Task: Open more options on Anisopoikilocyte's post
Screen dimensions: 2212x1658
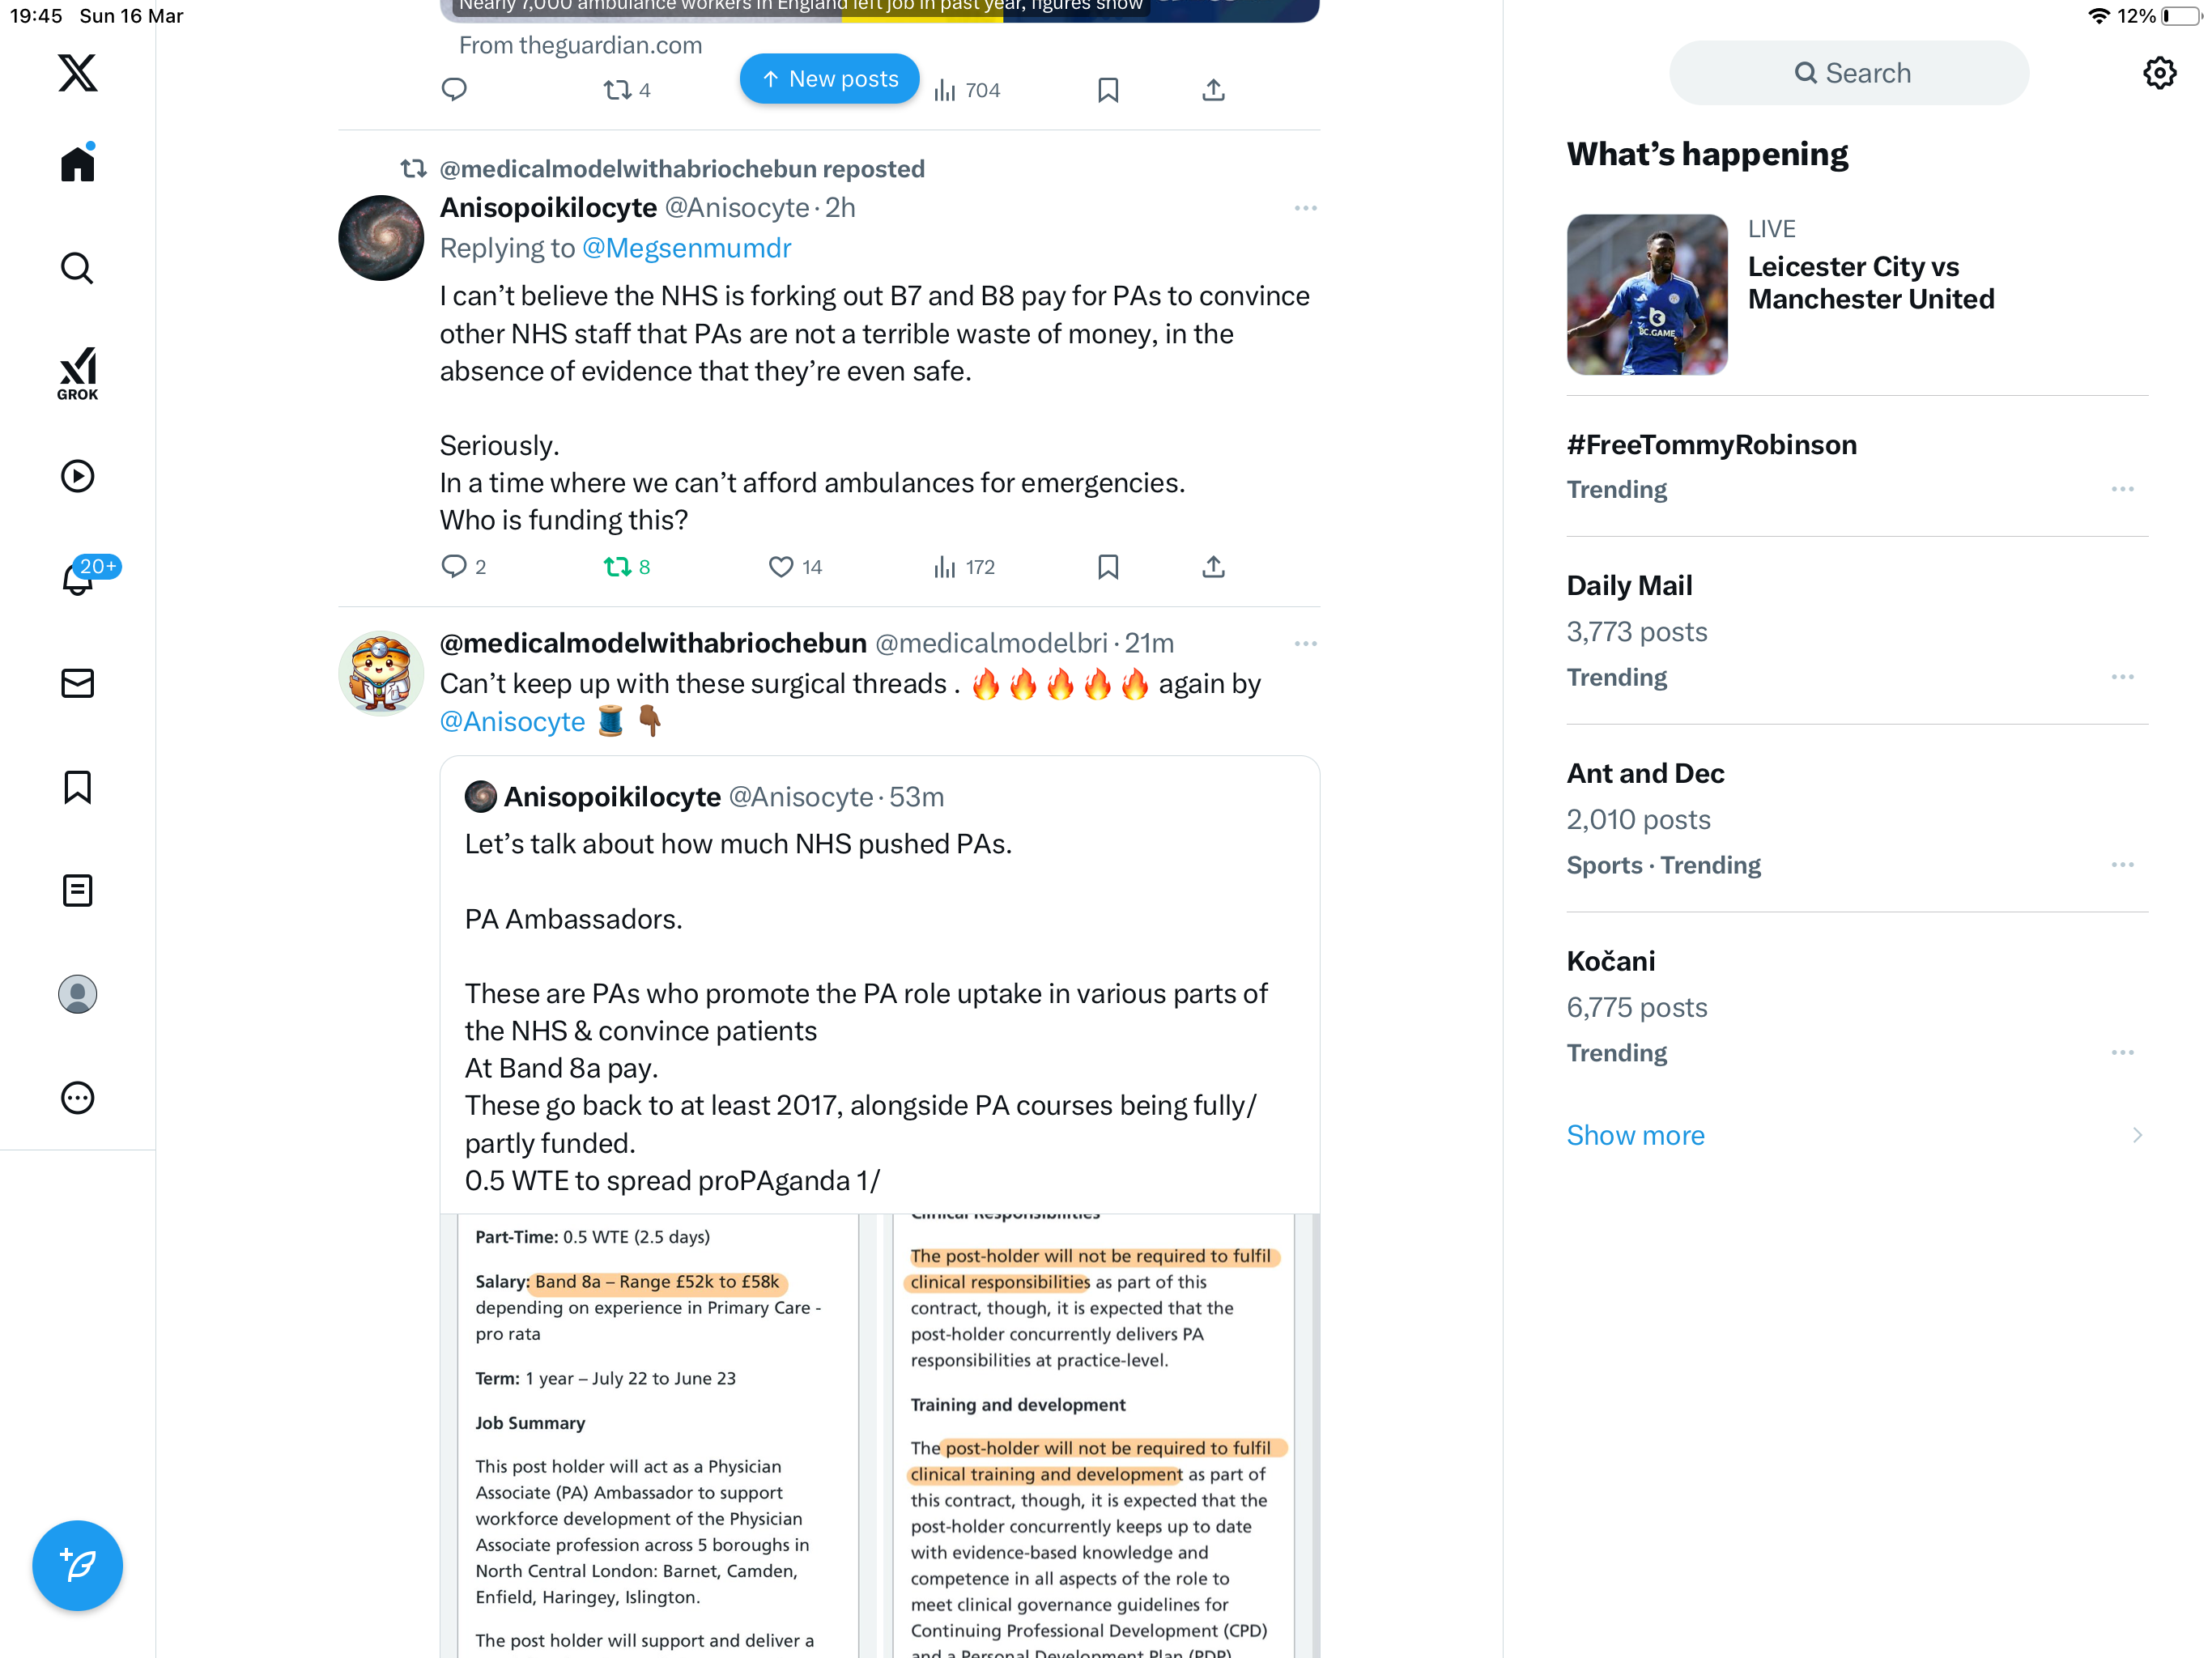Action: click(1305, 208)
